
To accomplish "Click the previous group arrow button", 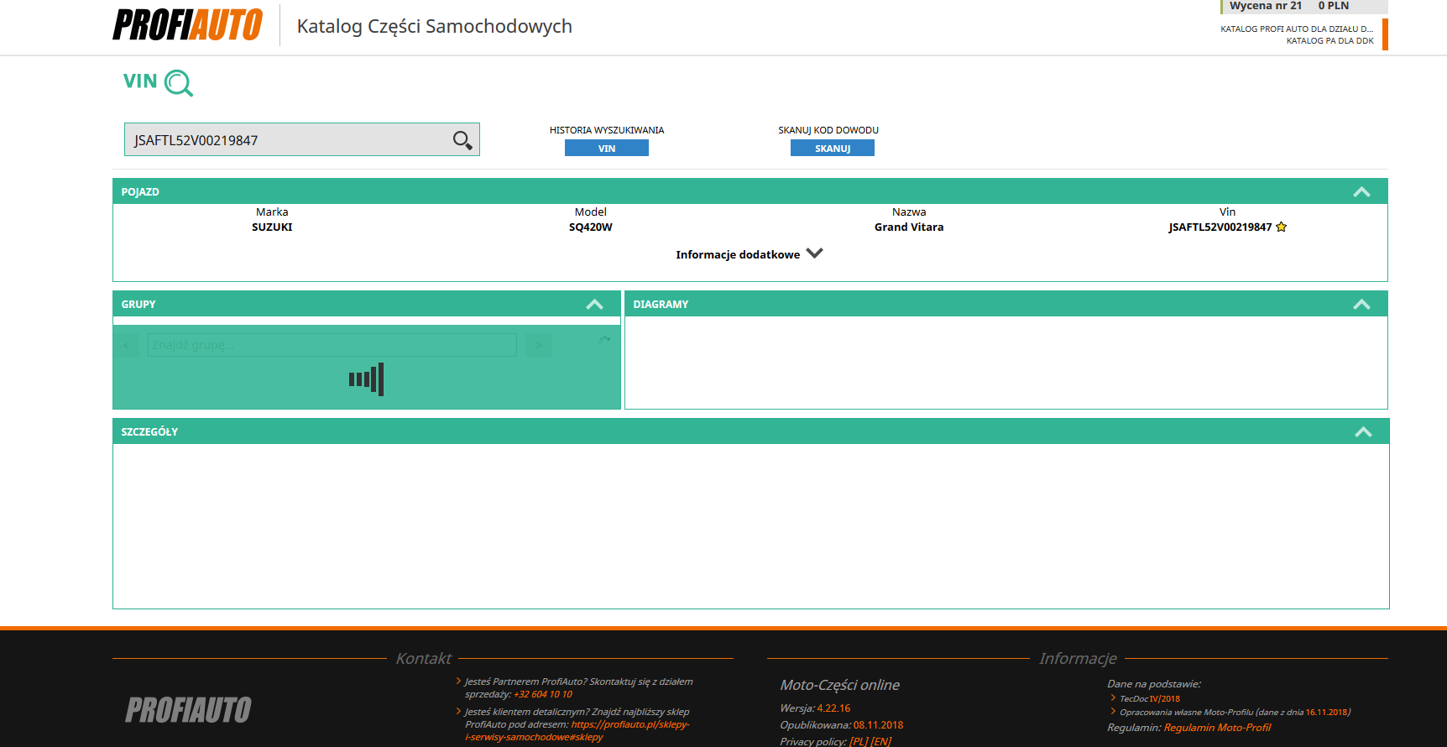I will [x=127, y=345].
